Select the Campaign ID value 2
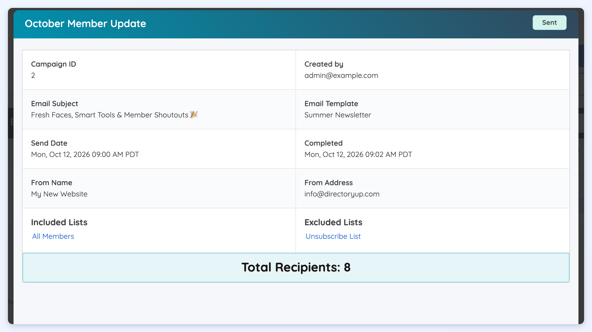Image resolution: width=592 pixels, height=332 pixels. (x=33, y=75)
